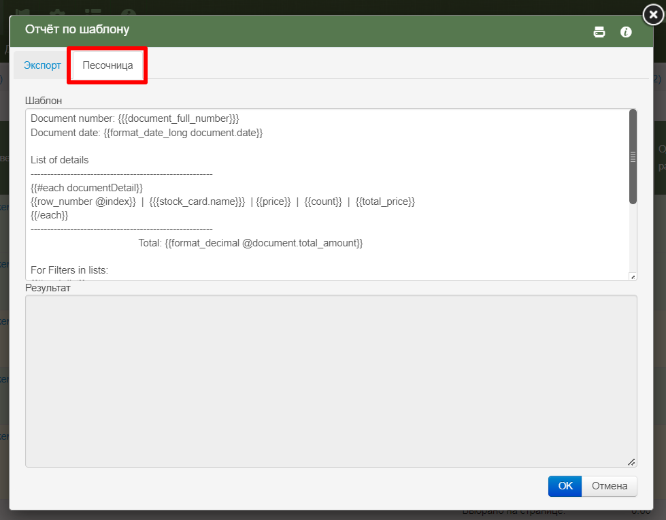The height and width of the screenshot is (520, 666).
Task: Confirm with the OK button
Action: point(565,486)
